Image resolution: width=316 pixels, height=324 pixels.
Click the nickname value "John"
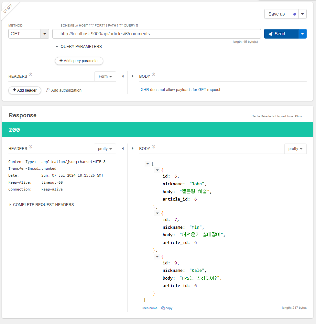(197, 184)
